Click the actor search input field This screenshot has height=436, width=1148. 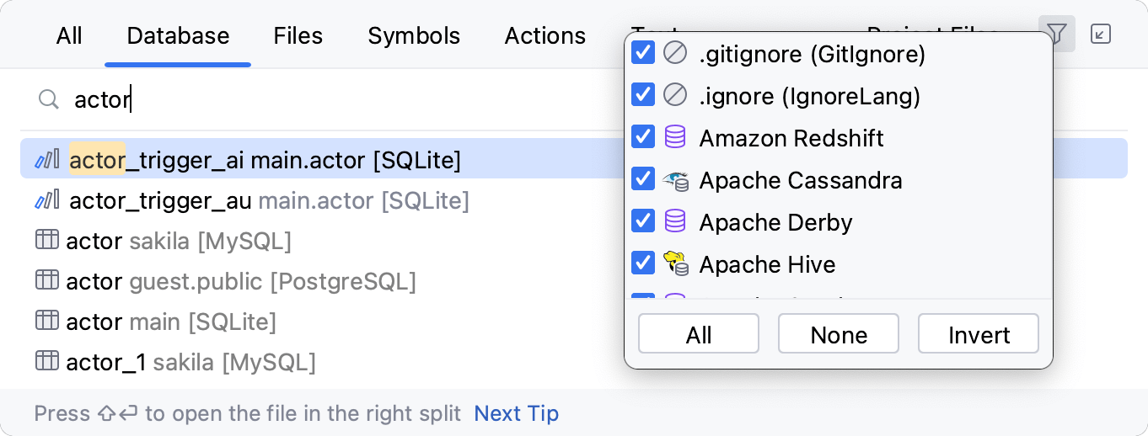point(337,100)
